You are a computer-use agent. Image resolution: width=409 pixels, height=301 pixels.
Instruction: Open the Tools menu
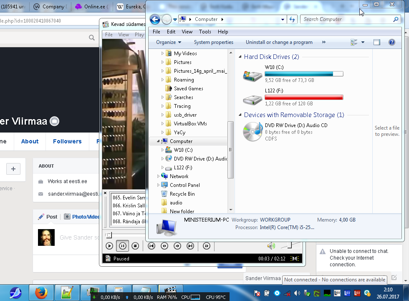pyautogui.click(x=205, y=32)
